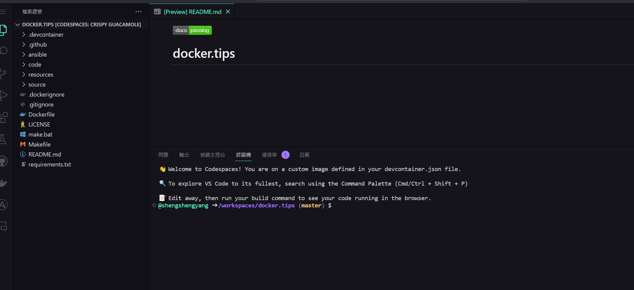Click the terminal prompt line to focus
634x290 pixels.
coord(363,206)
